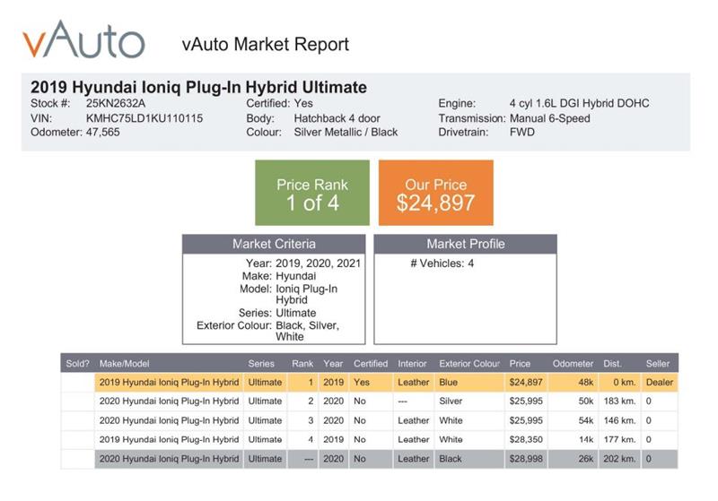The image size is (718, 501).
Task: Click stock number 25KN2632A
Action: coord(116,103)
